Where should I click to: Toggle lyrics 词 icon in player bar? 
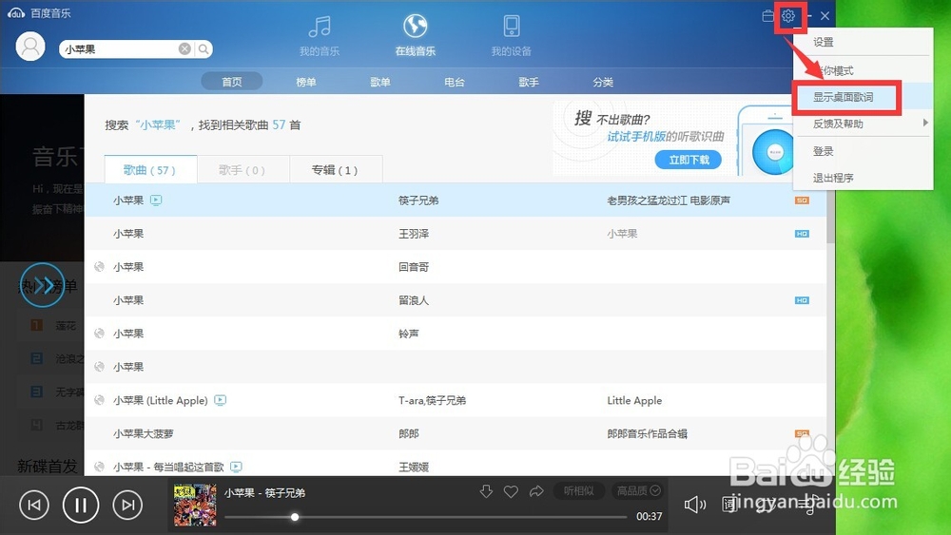[728, 504]
